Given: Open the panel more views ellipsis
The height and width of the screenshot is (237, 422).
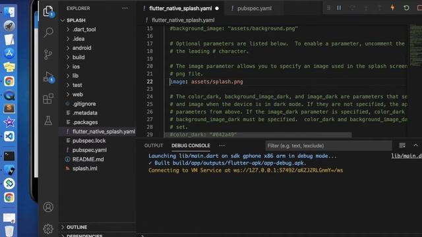Looking at the screenshot, I should pos(222,145).
